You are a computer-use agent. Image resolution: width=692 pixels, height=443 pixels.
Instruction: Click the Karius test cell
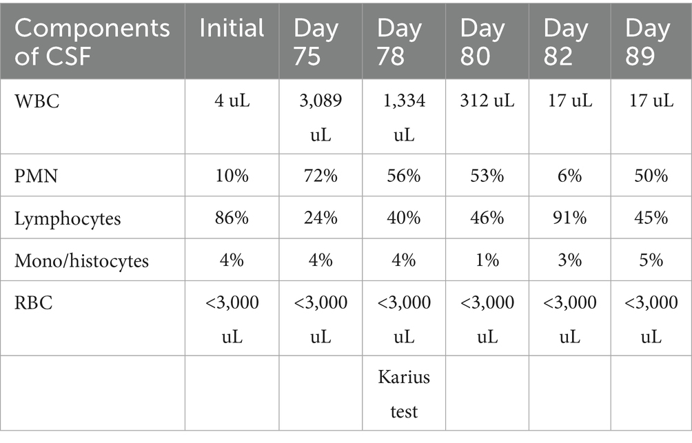click(x=404, y=394)
